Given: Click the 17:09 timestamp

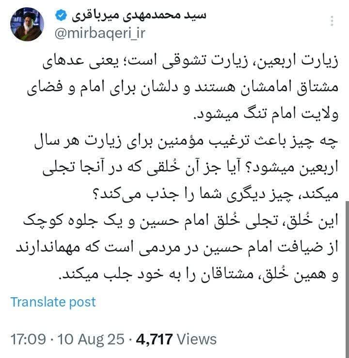Looking at the screenshot, I should click(28, 339).
